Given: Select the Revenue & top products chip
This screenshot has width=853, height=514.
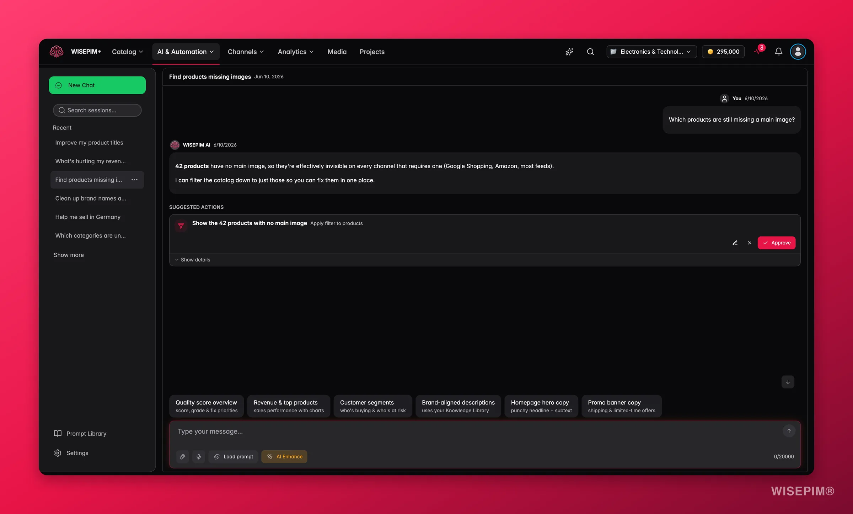Looking at the screenshot, I should pyautogui.click(x=289, y=406).
